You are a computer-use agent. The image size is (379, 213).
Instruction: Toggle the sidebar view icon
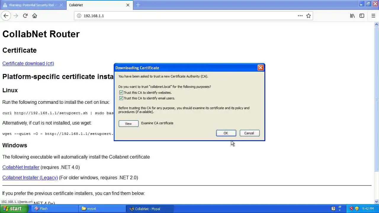362,16
